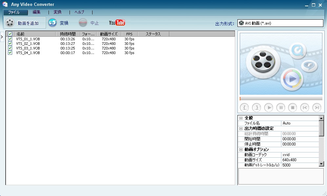Jump to previous in the preview player
The width and height of the screenshot is (327, 196).
[305, 108]
